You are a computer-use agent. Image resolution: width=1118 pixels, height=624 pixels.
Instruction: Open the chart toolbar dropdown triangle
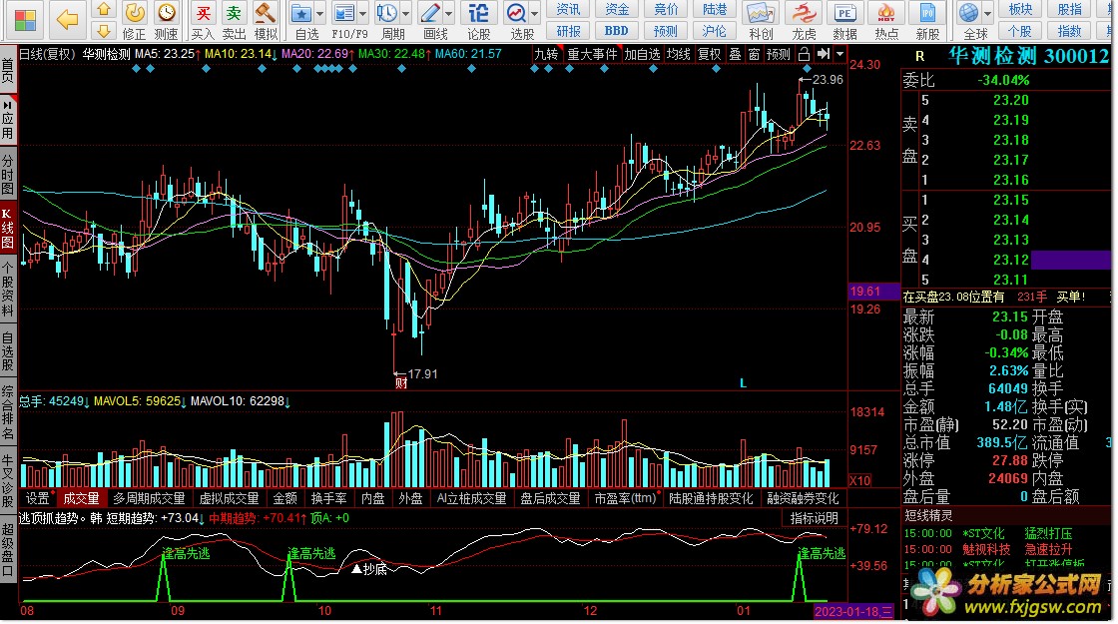coord(839,54)
